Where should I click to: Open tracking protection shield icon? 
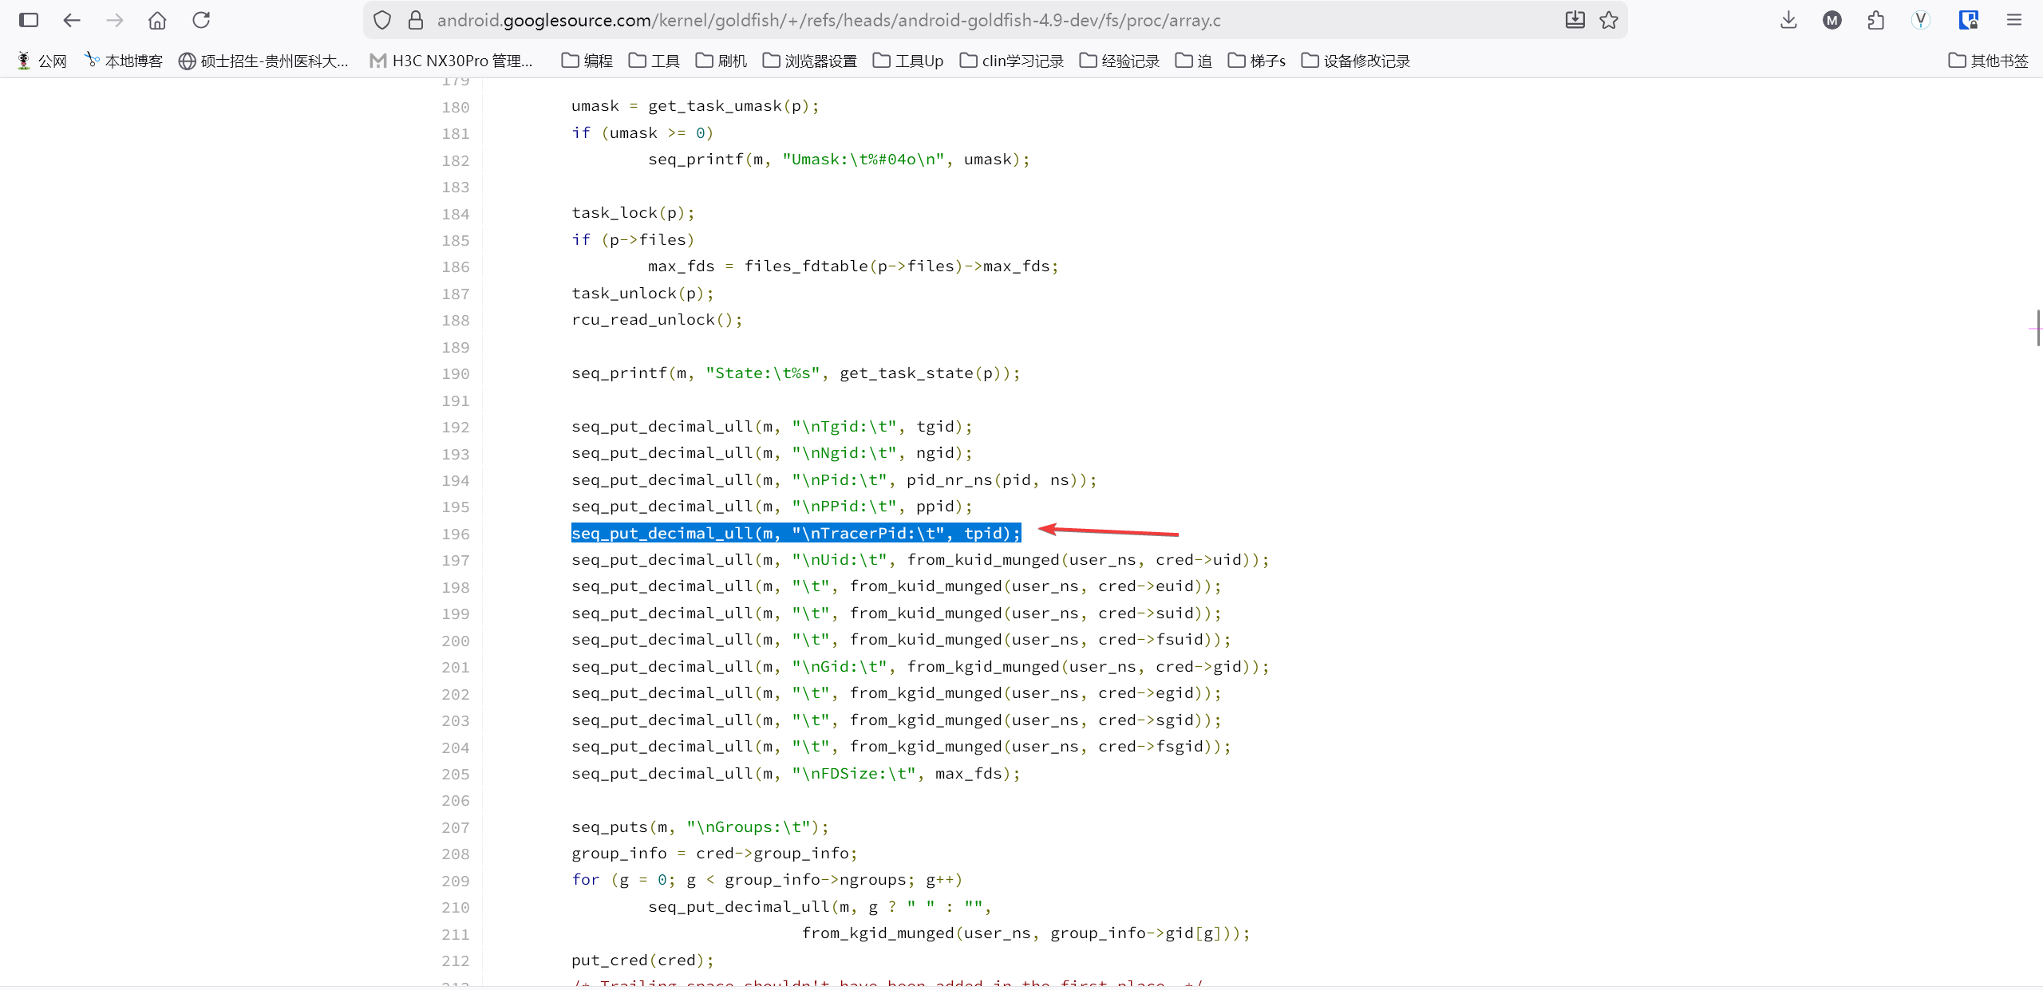pyautogui.click(x=382, y=20)
